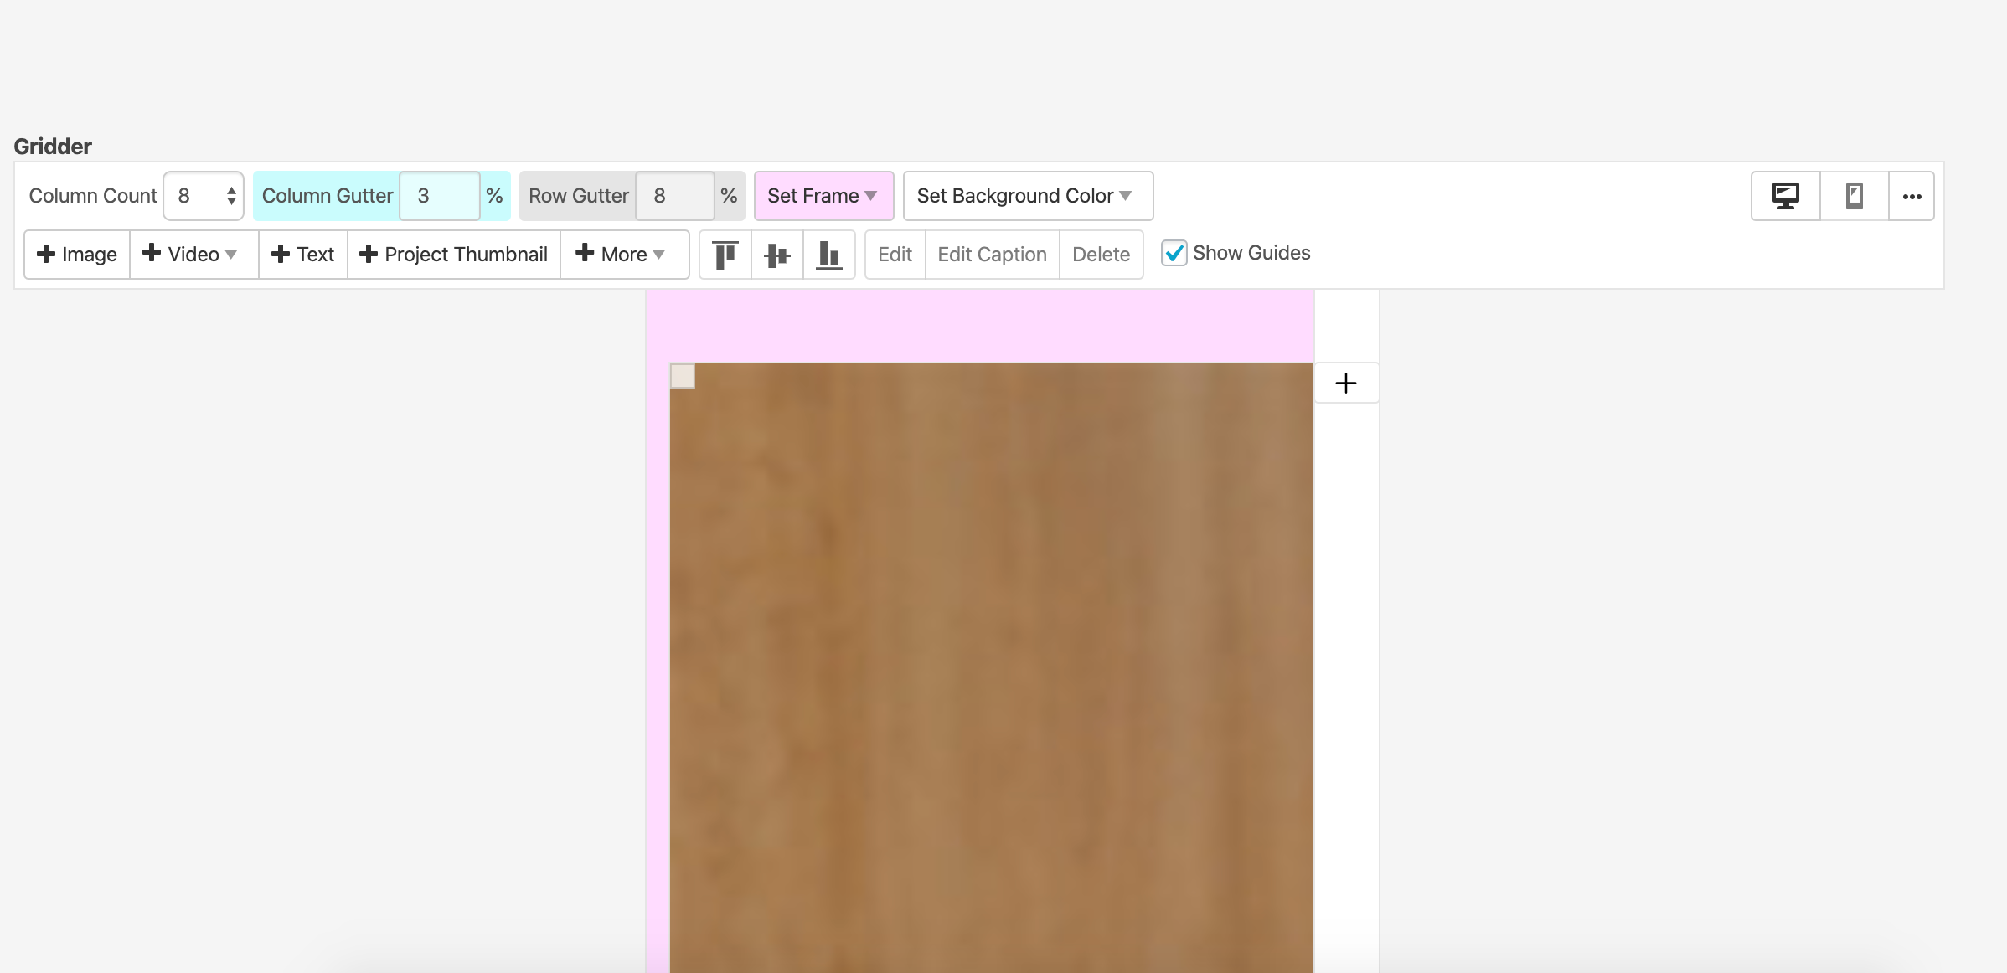Click the plus button beside the row
The height and width of the screenshot is (973, 2007).
click(x=1345, y=383)
